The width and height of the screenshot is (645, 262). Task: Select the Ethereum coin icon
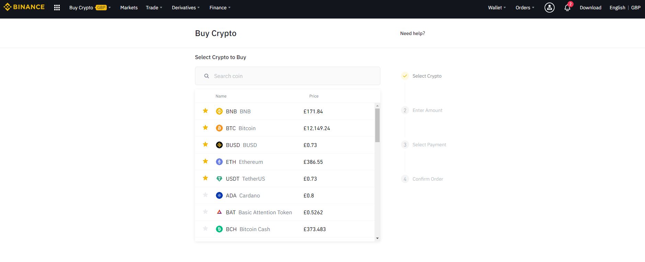(219, 162)
